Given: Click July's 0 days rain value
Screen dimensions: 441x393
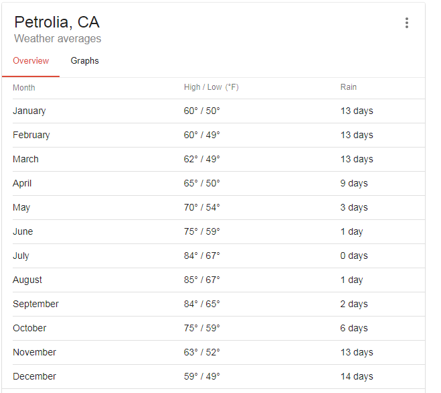Looking at the screenshot, I should 354,256.
